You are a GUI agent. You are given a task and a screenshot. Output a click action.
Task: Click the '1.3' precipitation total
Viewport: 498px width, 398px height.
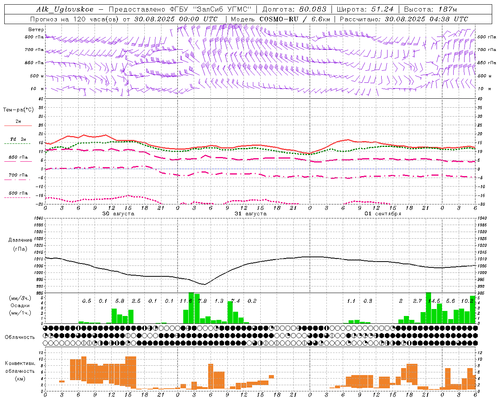pyautogui.click(x=219, y=301)
